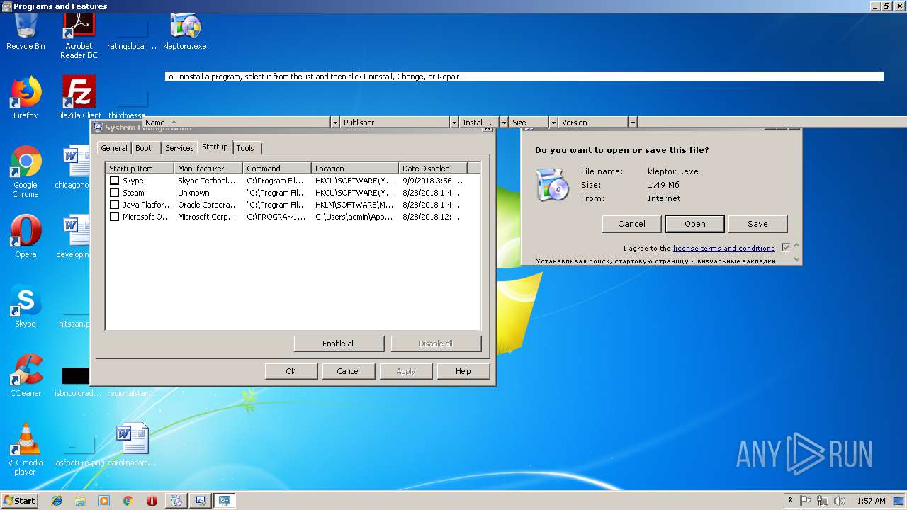This screenshot has width=907, height=510.
Task: Open the network tray icon
Action: coord(823,501)
